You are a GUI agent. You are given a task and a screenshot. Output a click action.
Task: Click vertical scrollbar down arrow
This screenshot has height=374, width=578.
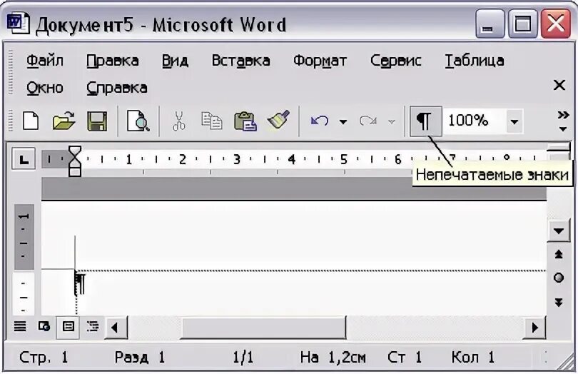coord(559,231)
